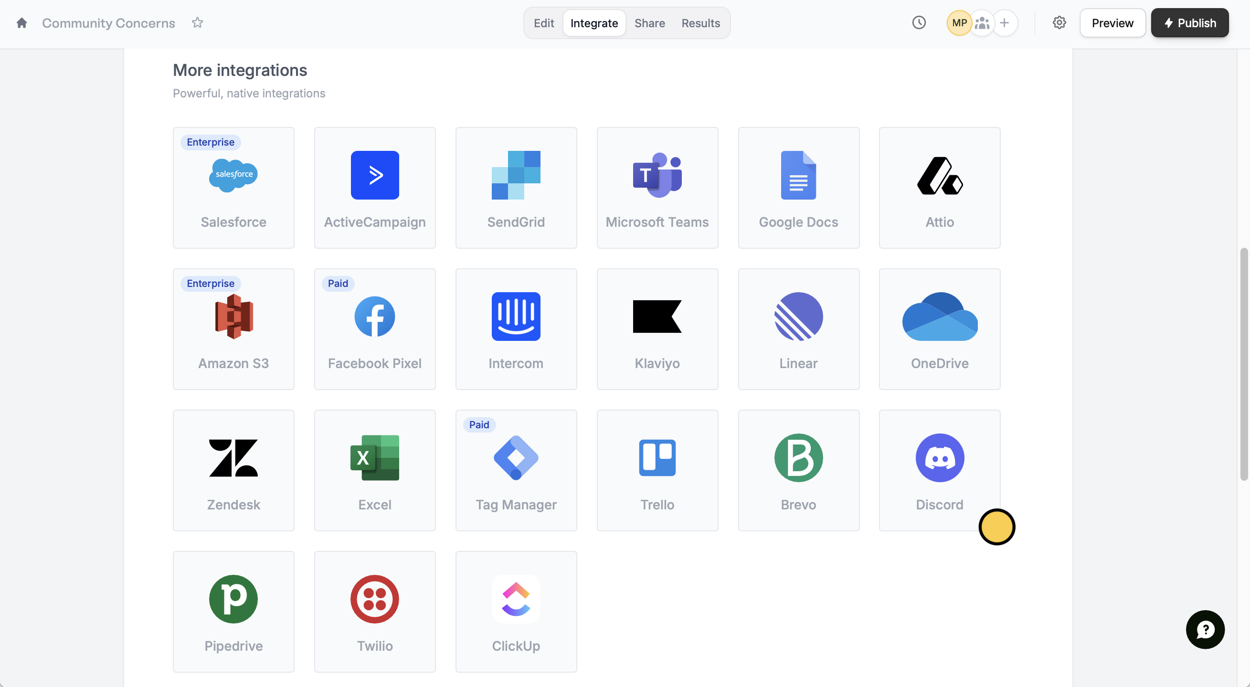
Task: Open the collaborators group icon
Action: [982, 23]
